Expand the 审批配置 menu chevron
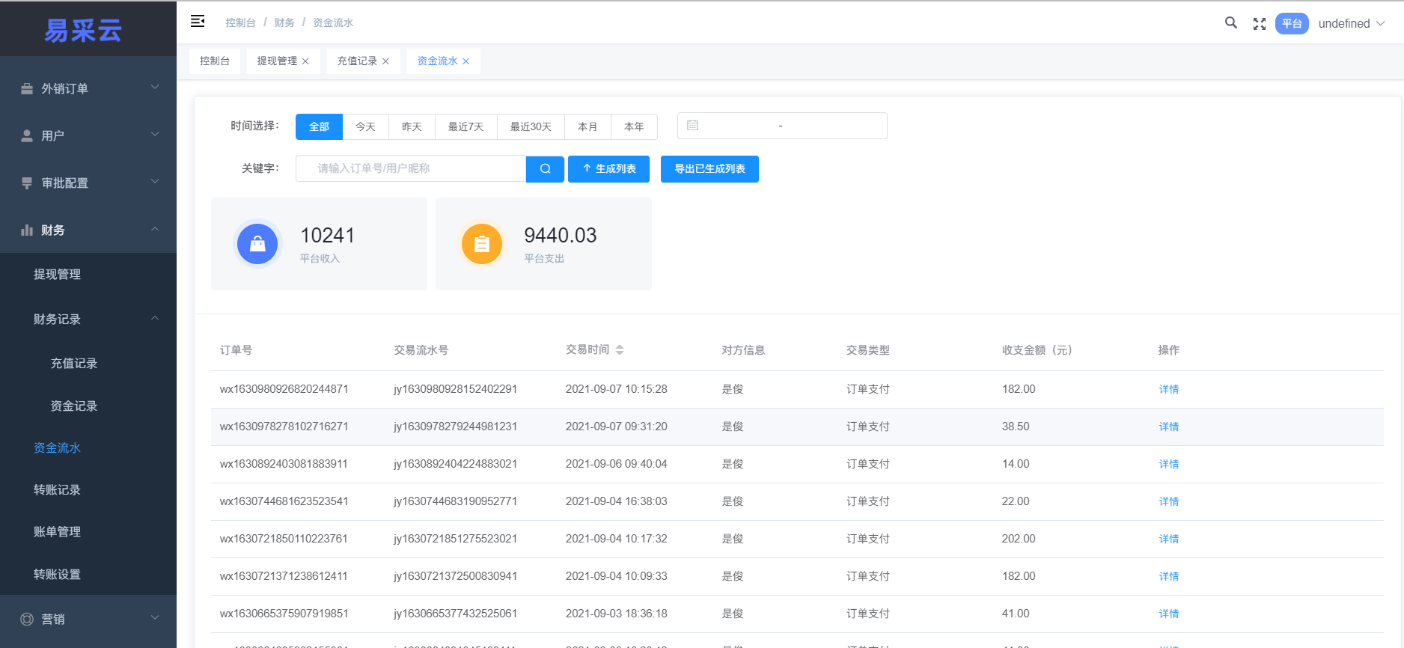Screen dimensions: 1404x648 tap(155, 182)
